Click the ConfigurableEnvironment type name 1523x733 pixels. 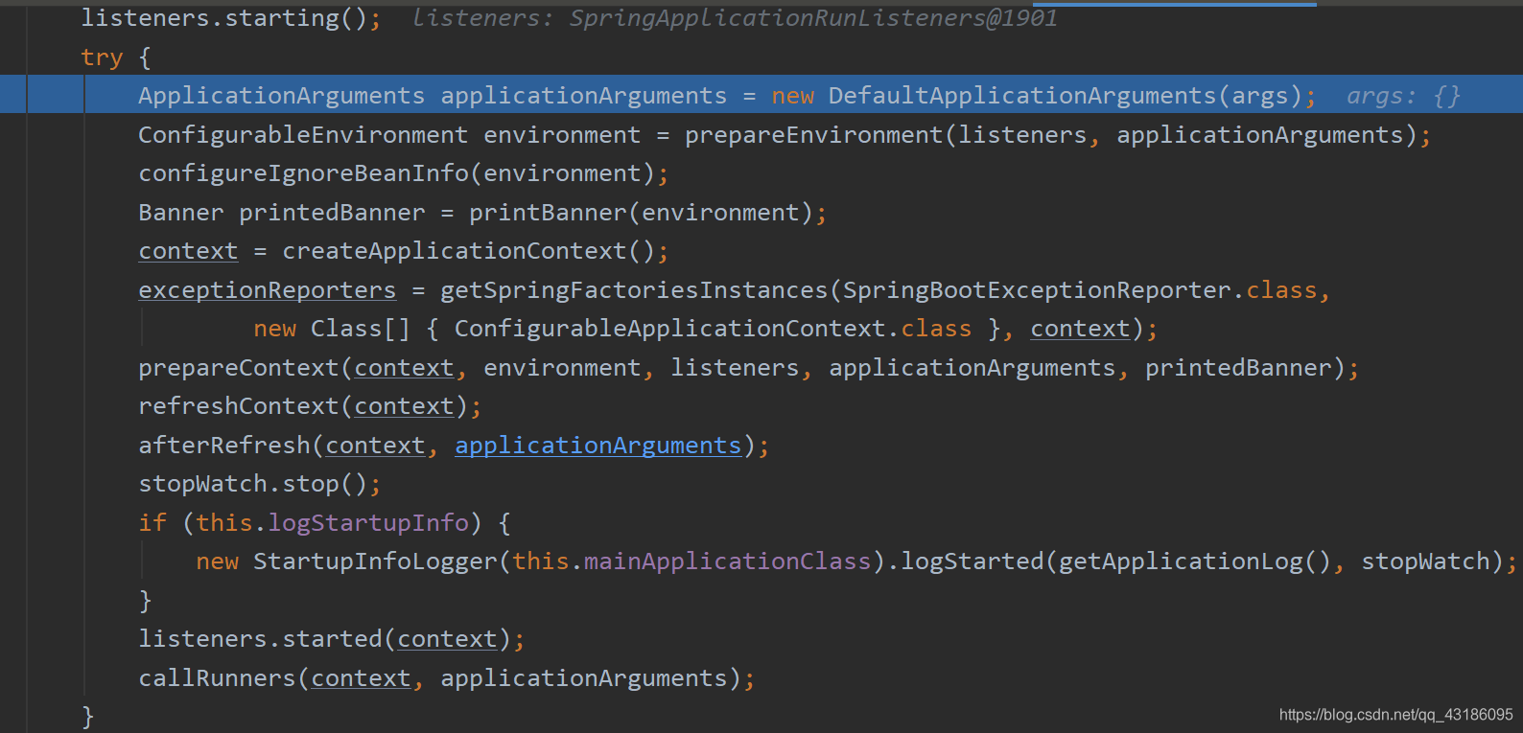pyautogui.click(x=303, y=135)
